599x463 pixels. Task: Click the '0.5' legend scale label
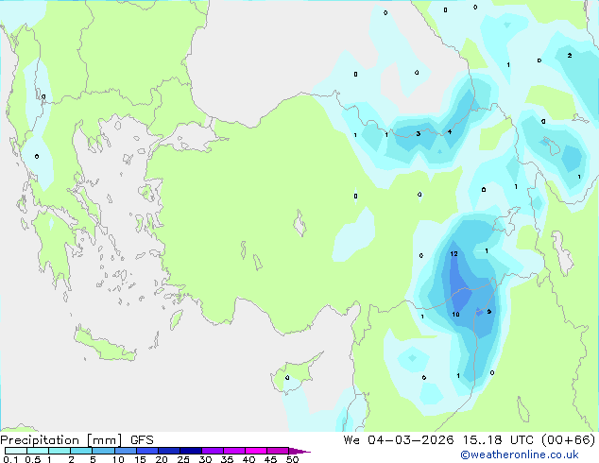[33, 459]
